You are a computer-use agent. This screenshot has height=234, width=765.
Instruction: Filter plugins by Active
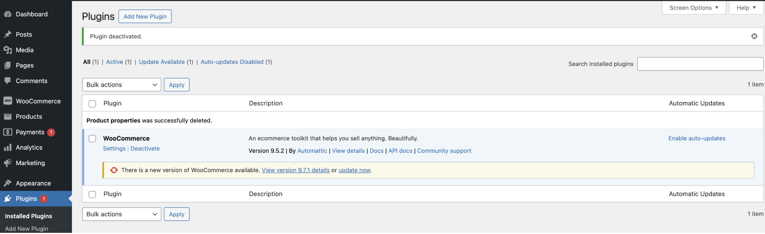pos(115,62)
